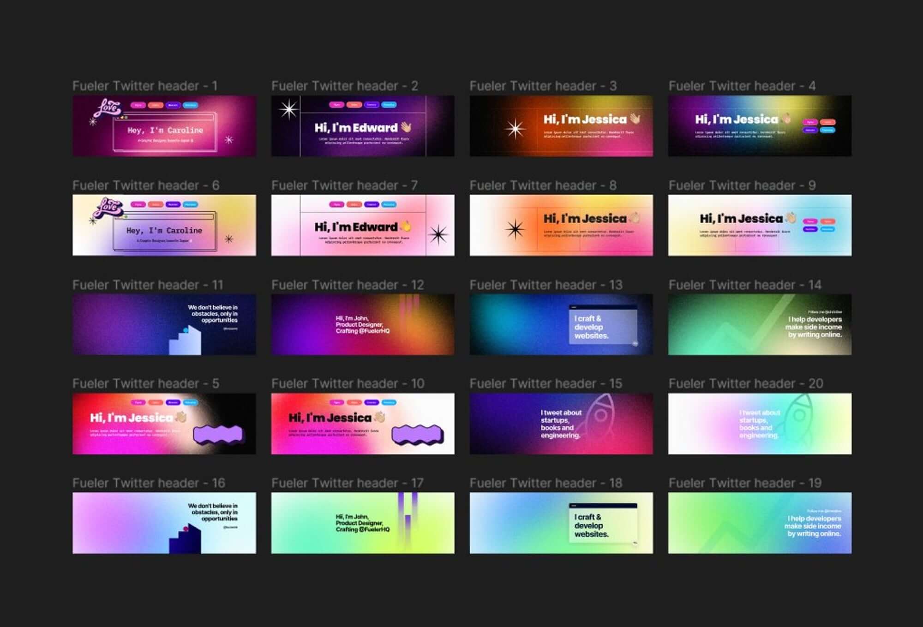Select the Fueler Twitter header - 1 frame label
Screen dimensions: 923x627
click(144, 86)
